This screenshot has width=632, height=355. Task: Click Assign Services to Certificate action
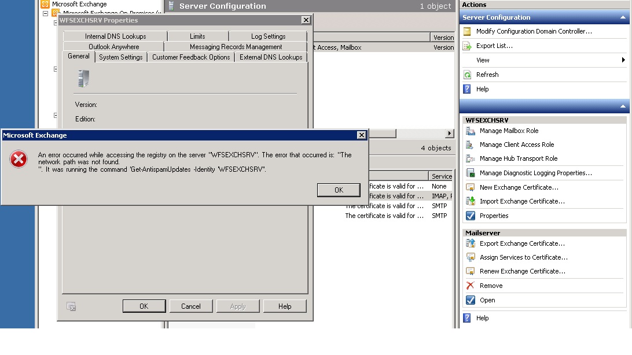(x=523, y=258)
